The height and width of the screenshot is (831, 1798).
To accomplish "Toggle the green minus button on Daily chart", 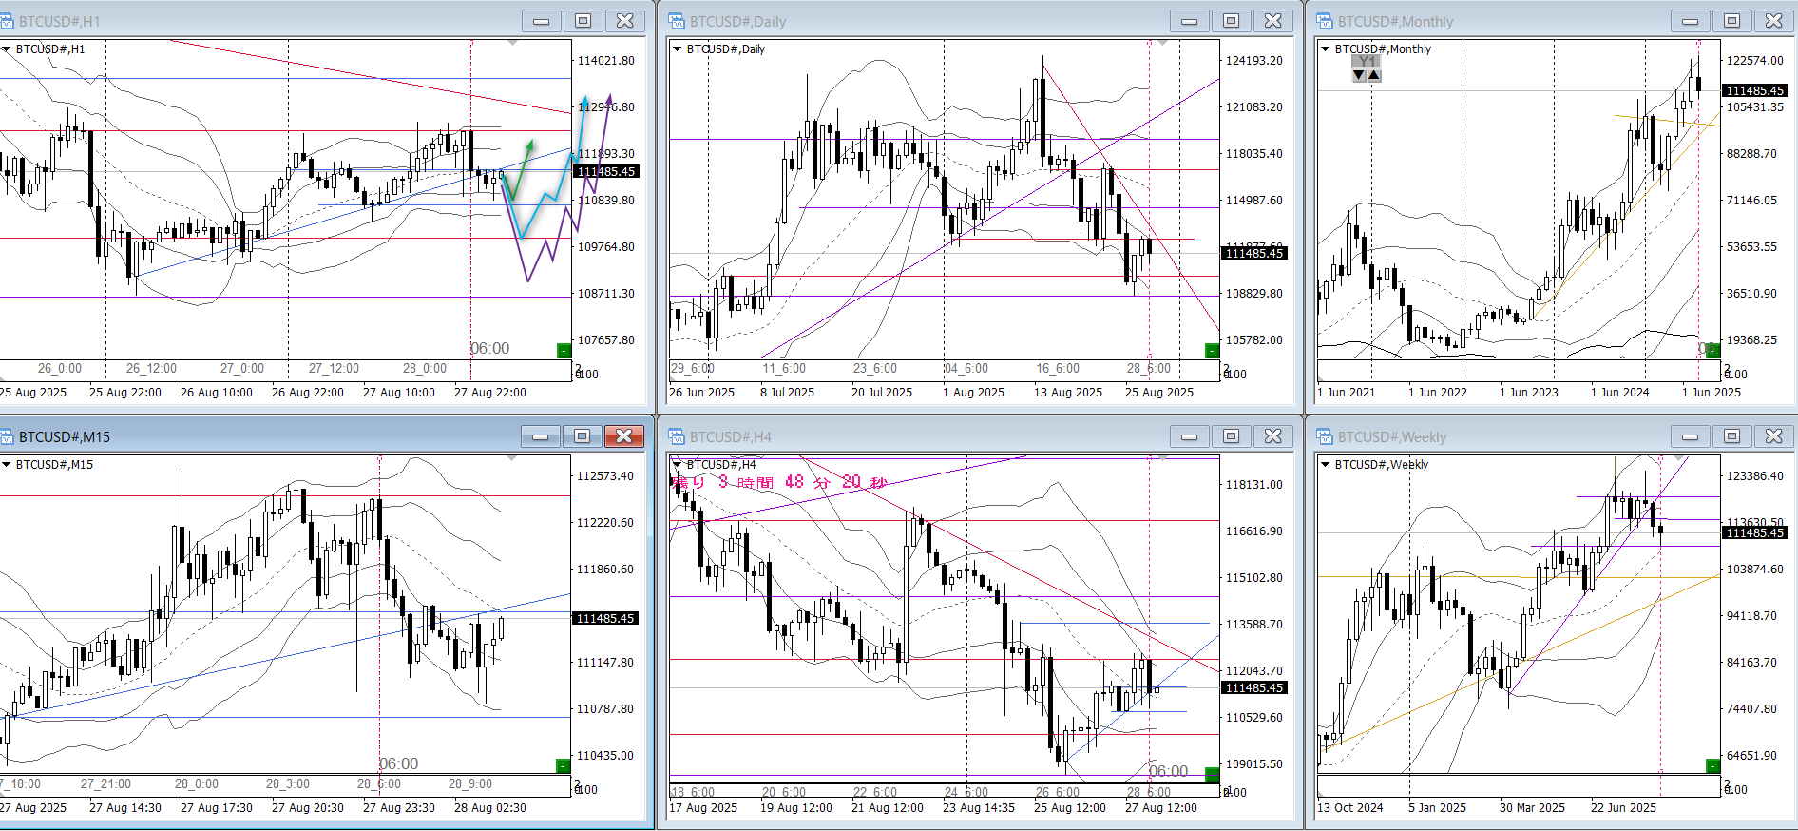I will [1212, 351].
